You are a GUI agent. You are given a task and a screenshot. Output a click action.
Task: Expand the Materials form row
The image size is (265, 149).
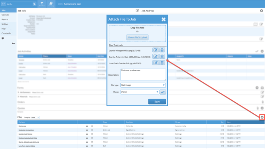(x=18, y=97)
